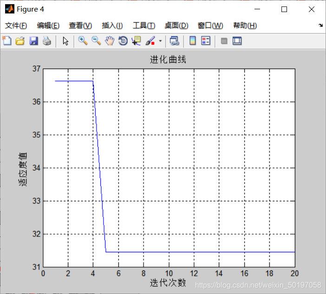Screen dimensions: 326x294
Task: Click the Link Plot icon
Action: (x=175, y=41)
